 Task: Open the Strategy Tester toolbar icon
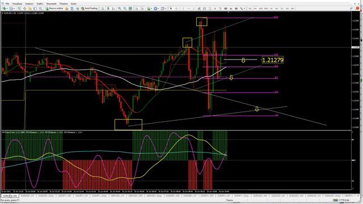[x=40, y=8]
